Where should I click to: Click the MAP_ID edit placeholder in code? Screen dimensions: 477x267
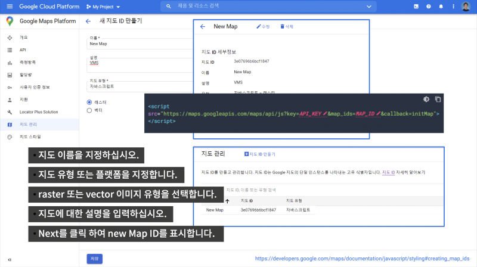[x=368, y=114]
